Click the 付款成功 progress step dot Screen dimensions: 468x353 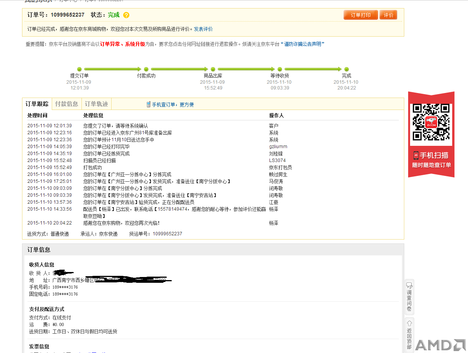click(x=146, y=69)
